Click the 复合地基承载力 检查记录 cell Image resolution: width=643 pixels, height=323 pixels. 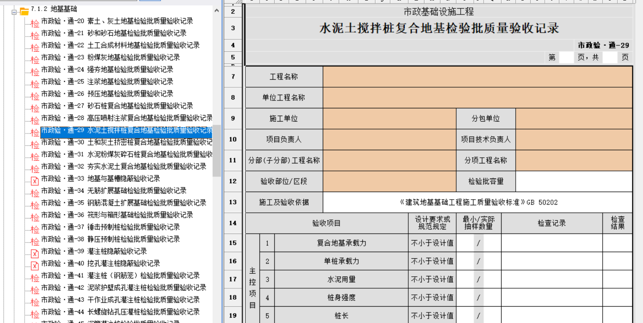pos(552,243)
